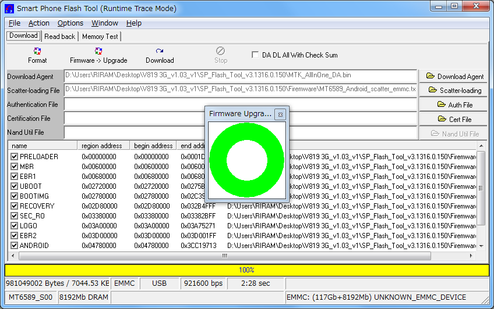Click the UNKNOWN_EMMC_DEVICE status text
494x309 pixels.
[x=420, y=297]
